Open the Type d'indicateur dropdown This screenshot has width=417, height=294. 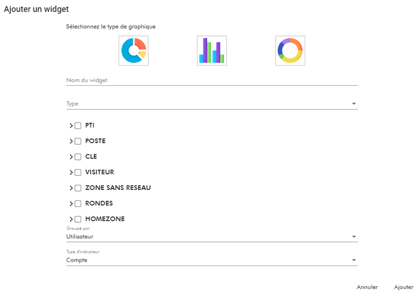(x=212, y=260)
